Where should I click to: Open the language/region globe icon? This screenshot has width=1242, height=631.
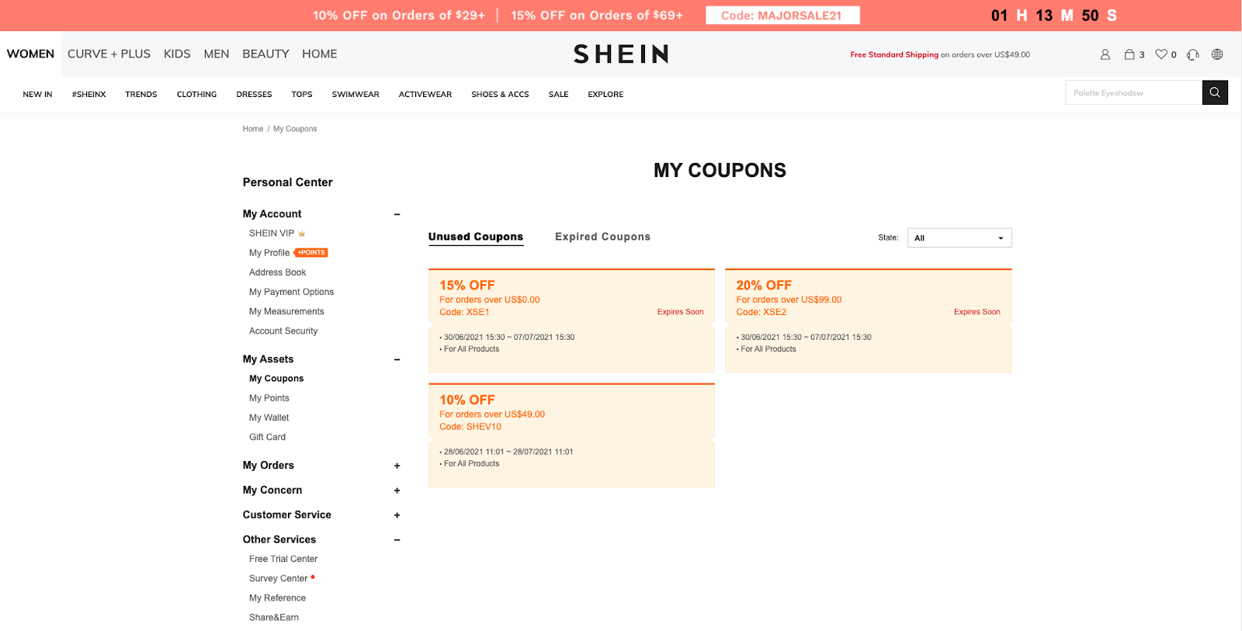coord(1217,54)
